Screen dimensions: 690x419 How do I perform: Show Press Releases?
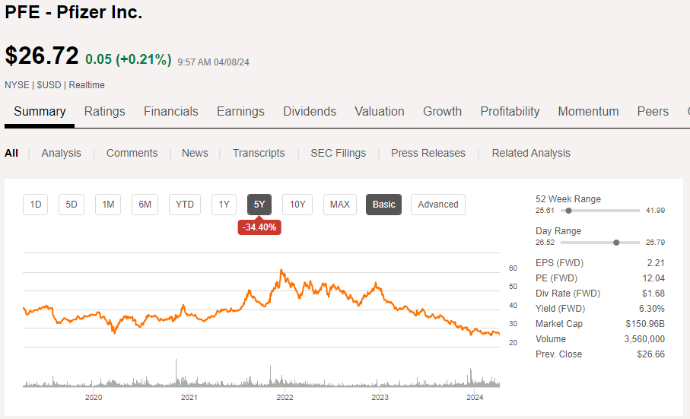pyautogui.click(x=428, y=153)
